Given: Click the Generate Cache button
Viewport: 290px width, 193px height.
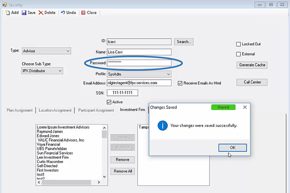Looking at the screenshot, I should 252,65.
